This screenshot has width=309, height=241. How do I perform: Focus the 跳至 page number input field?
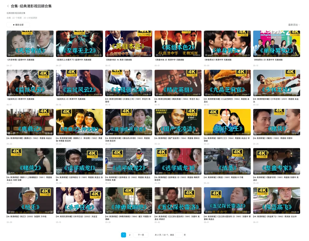tap(179, 235)
